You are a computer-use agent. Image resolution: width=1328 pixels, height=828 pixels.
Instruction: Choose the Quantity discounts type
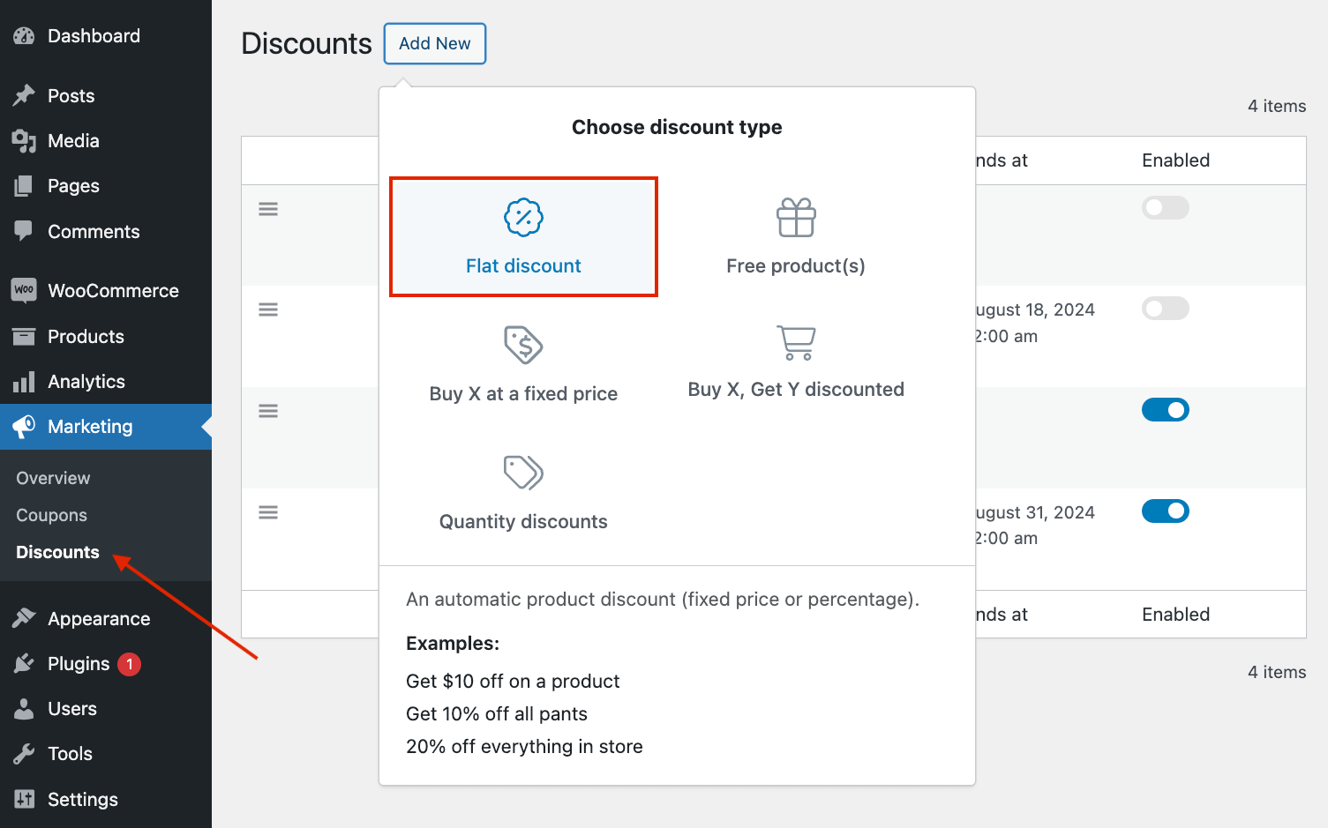[x=523, y=492]
